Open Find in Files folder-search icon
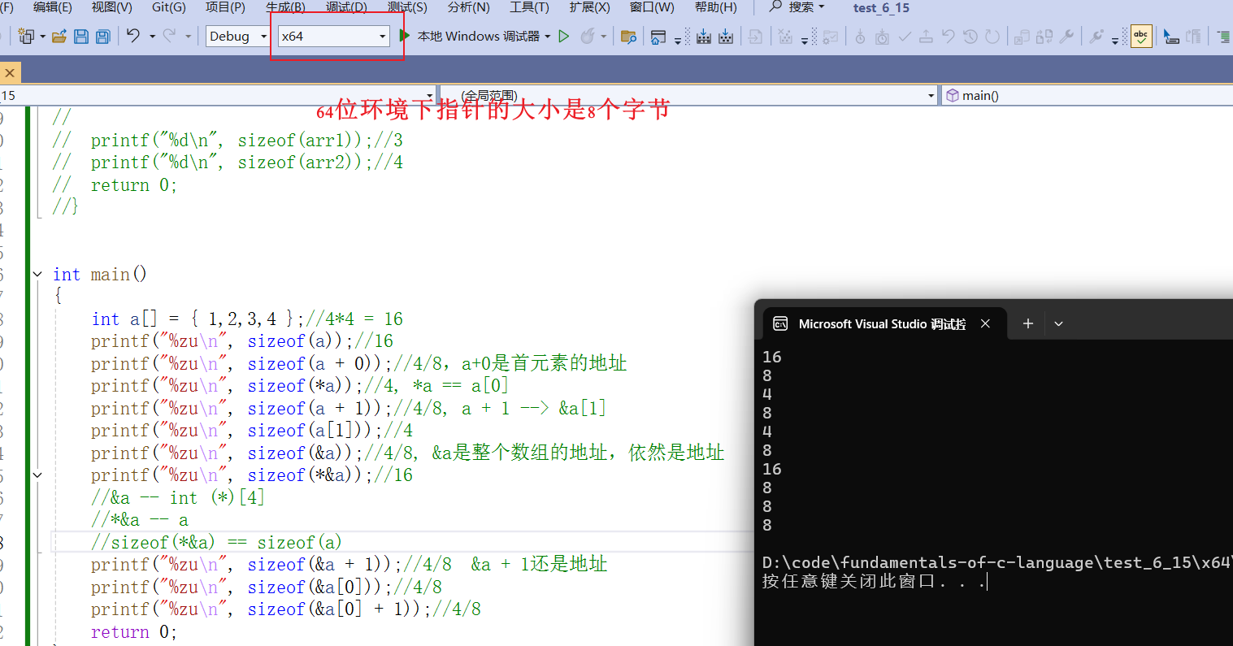The width and height of the screenshot is (1233, 646). 628,37
